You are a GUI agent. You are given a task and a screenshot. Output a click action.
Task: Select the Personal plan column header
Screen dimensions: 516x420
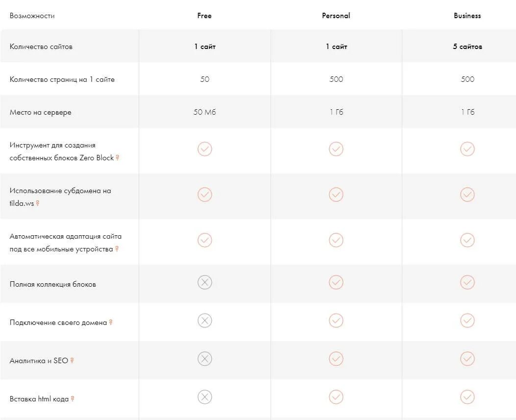pyautogui.click(x=336, y=16)
